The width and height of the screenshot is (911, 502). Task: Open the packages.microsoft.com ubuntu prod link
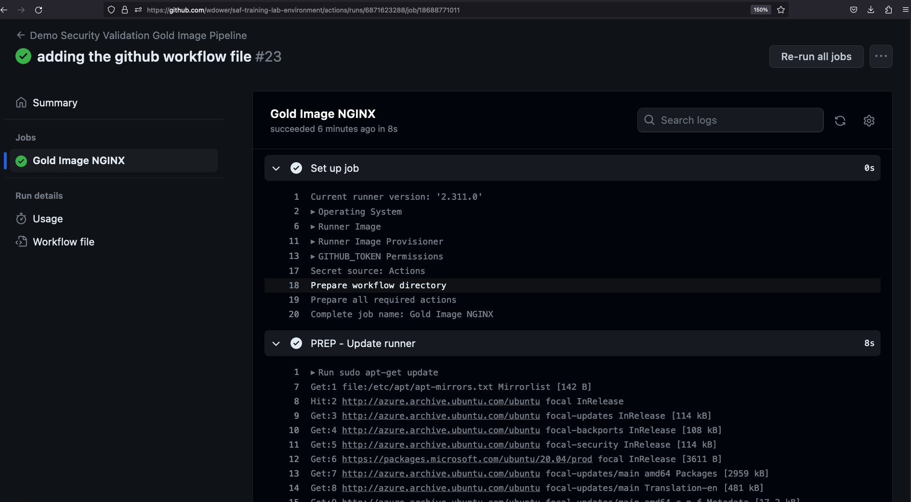pyautogui.click(x=466, y=459)
